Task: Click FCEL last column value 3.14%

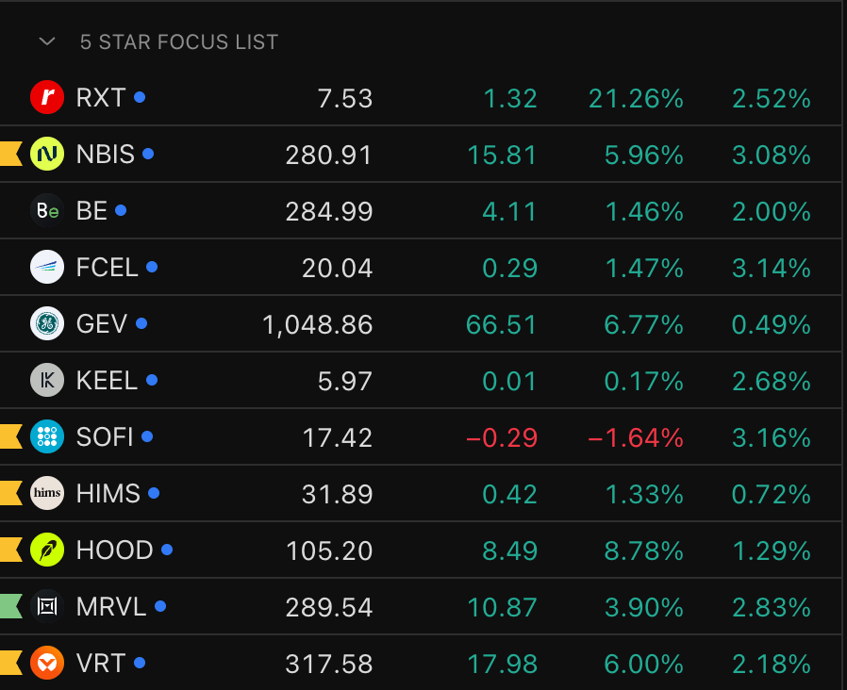Action: click(x=772, y=269)
